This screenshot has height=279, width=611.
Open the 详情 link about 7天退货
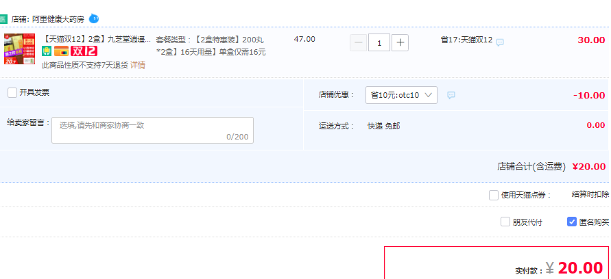[138, 65]
